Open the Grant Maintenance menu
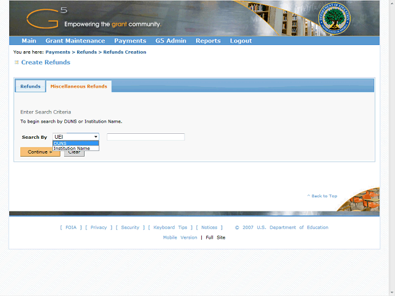 click(x=75, y=41)
